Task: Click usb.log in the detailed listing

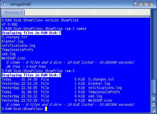Action: pos(95,96)
